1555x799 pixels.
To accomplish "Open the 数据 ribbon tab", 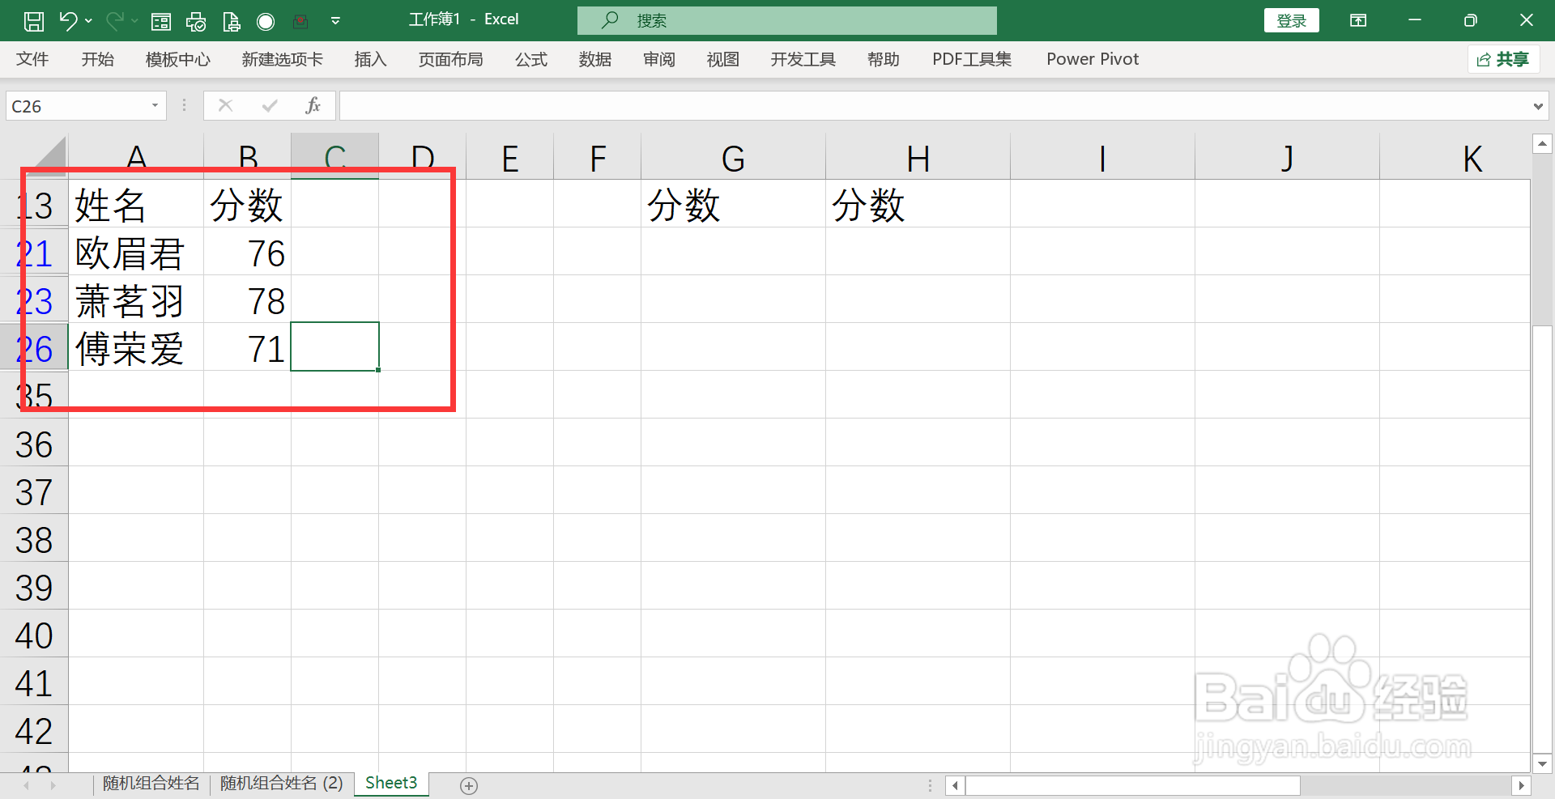I will click(595, 59).
